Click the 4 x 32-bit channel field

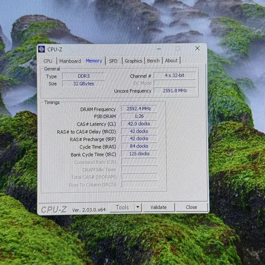point(175,75)
